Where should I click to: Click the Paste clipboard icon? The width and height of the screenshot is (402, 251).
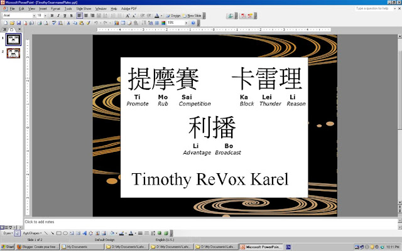coord(81,23)
